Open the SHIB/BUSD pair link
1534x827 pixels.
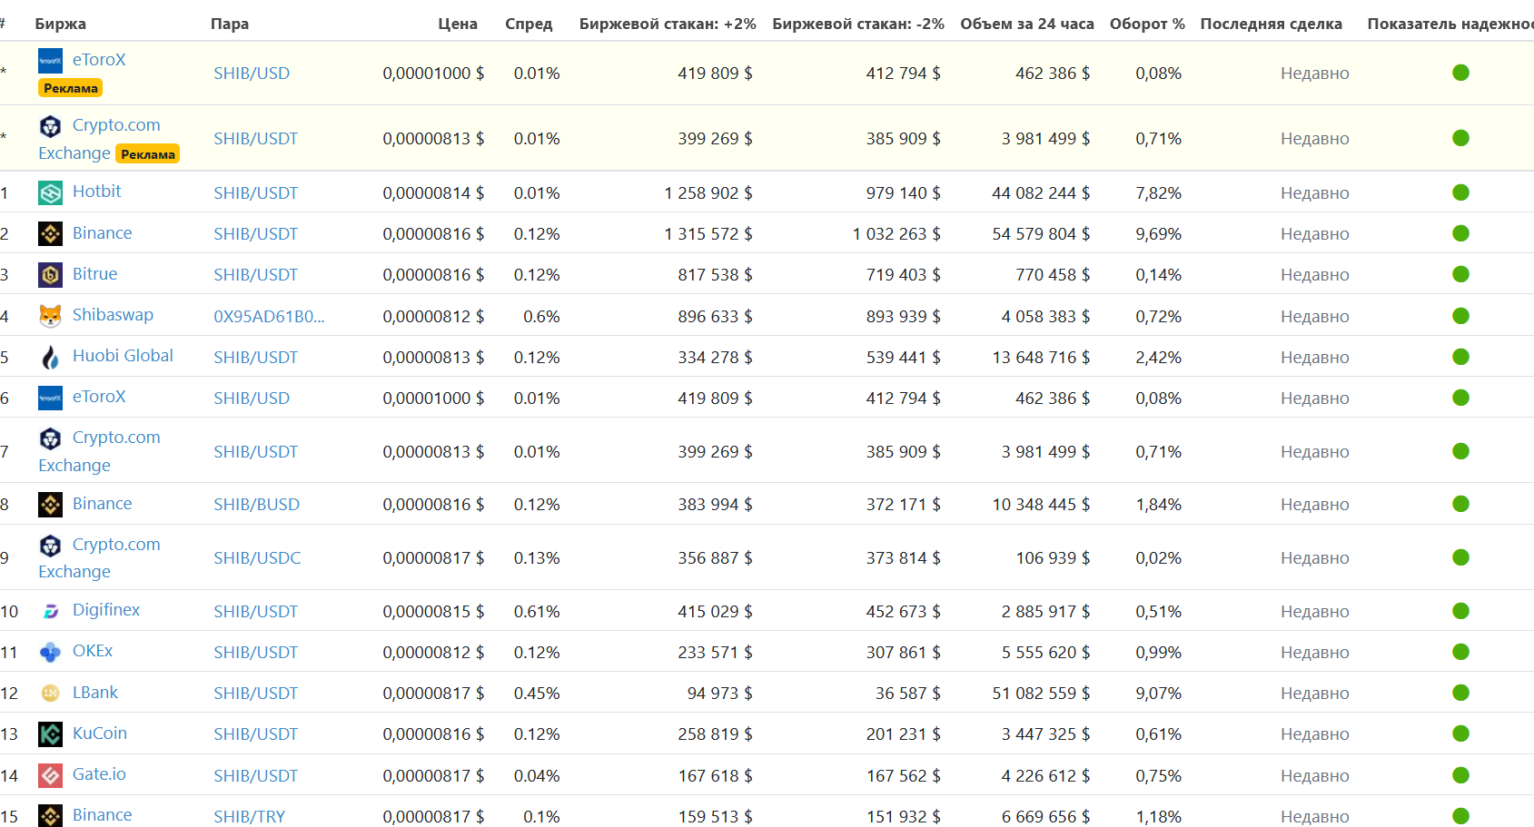256,505
